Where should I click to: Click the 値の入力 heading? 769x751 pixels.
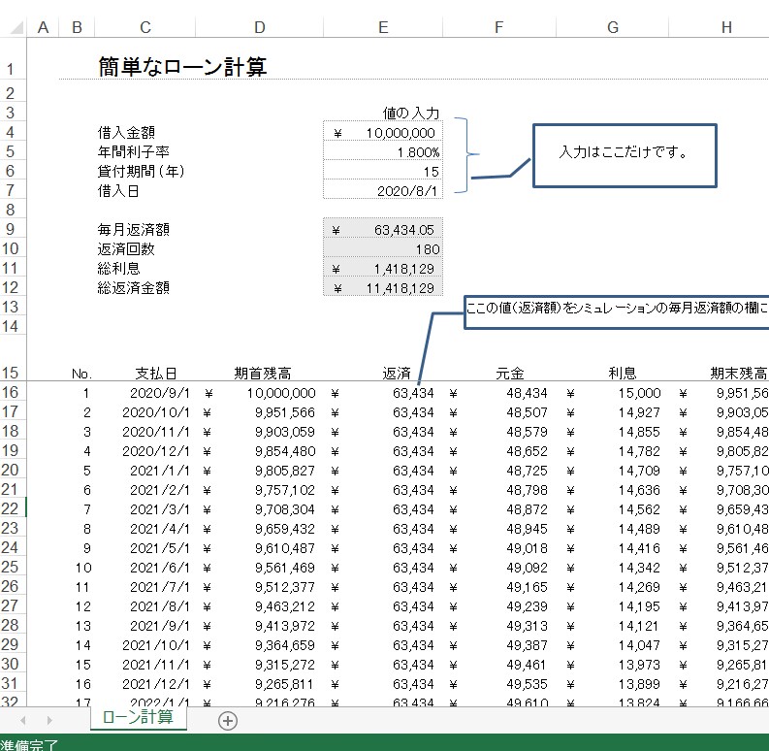pos(411,113)
